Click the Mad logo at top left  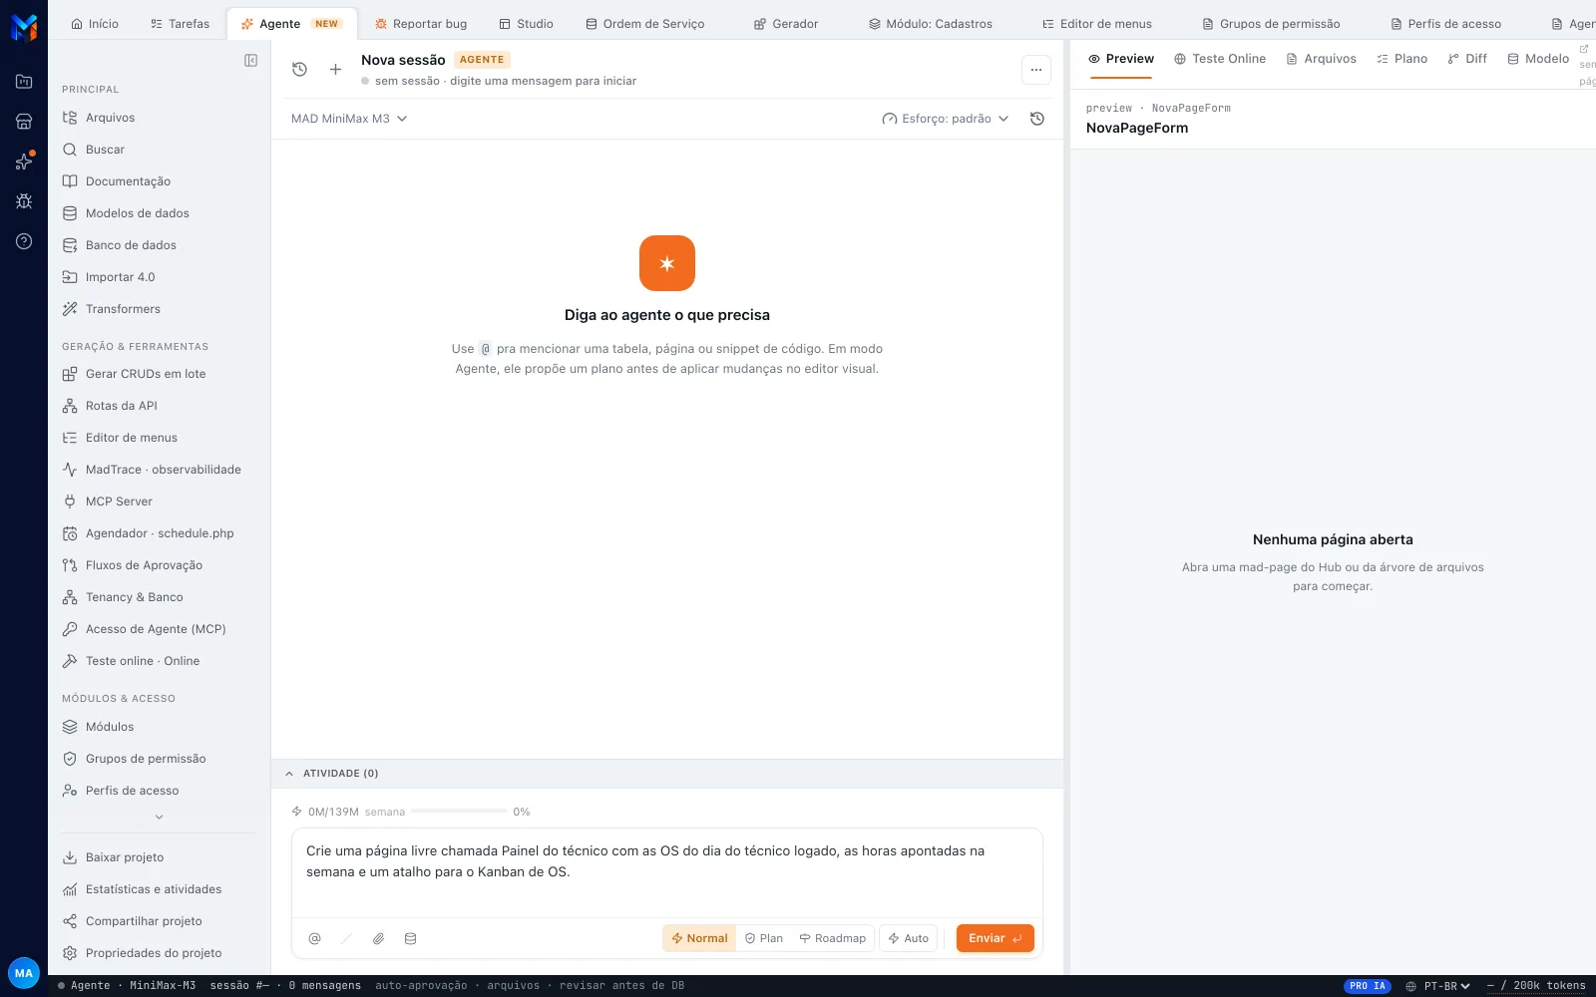(24, 27)
